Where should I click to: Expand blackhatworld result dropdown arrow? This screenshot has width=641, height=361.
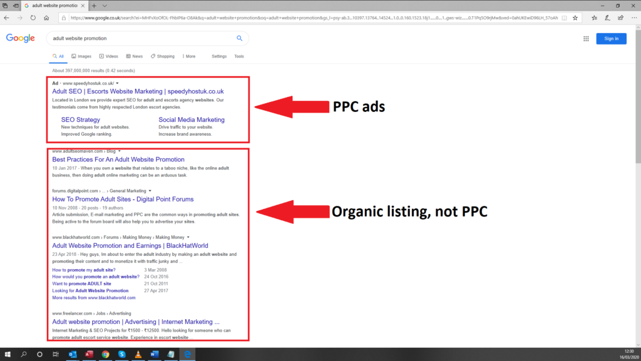pyautogui.click(x=188, y=237)
